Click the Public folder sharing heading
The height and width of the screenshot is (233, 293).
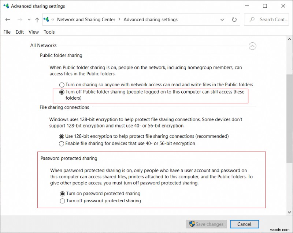(x=61, y=56)
